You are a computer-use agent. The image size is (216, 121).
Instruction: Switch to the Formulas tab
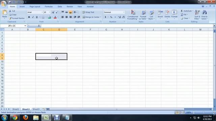click(49, 7)
